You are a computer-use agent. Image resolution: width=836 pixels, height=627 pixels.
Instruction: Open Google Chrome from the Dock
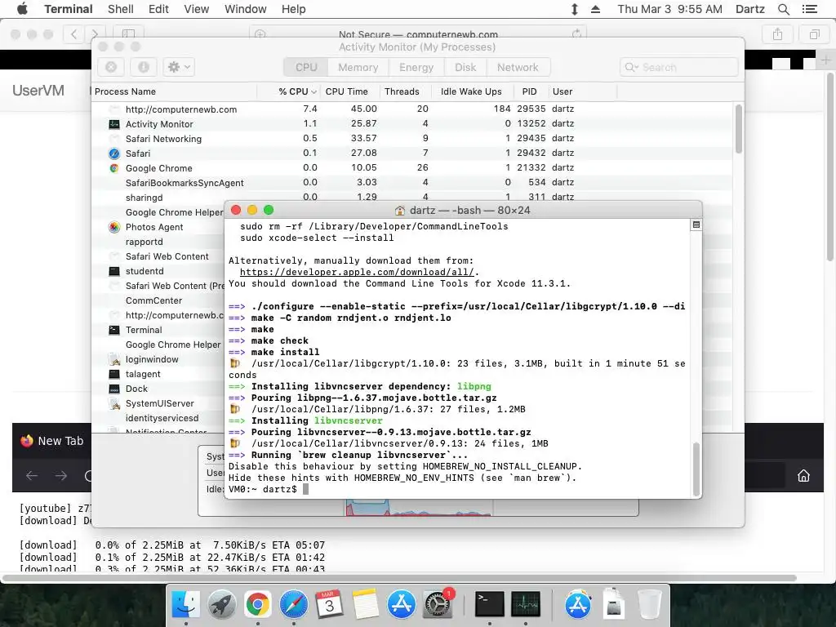tap(257, 605)
